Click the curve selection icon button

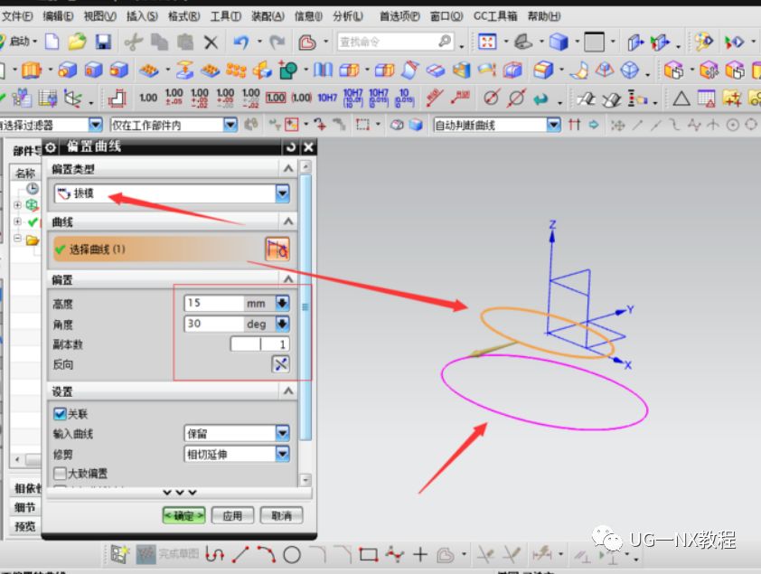(x=277, y=249)
